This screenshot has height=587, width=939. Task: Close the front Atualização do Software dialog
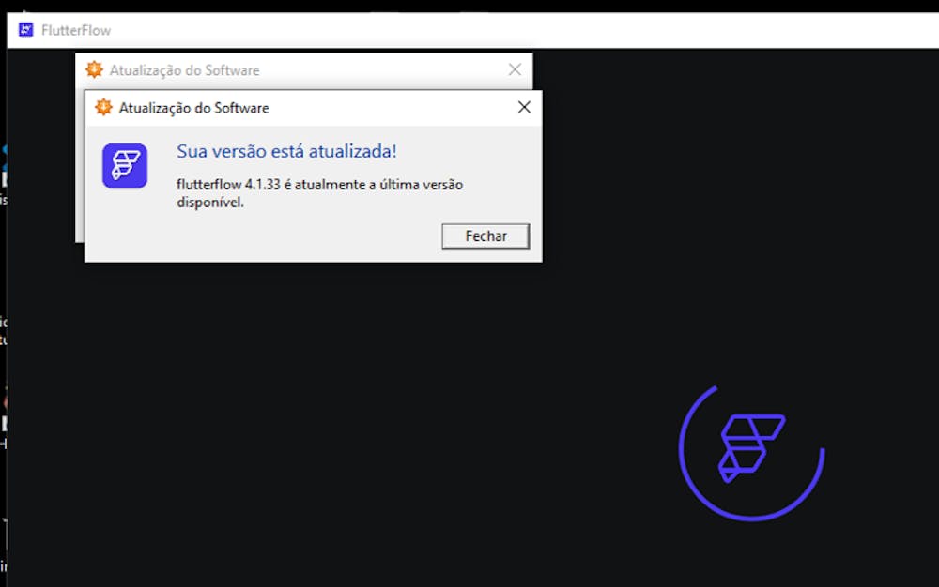[x=524, y=107]
